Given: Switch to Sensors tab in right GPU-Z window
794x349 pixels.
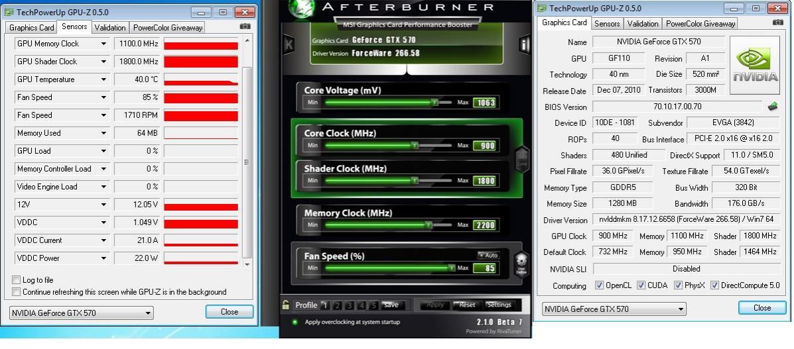Looking at the screenshot, I should point(607,24).
